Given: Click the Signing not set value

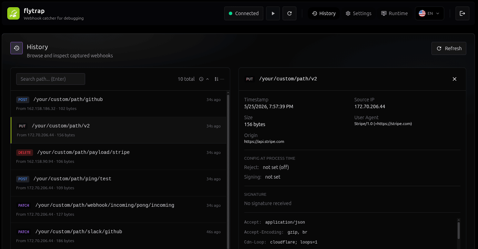Looking at the screenshot, I should pos(273,177).
